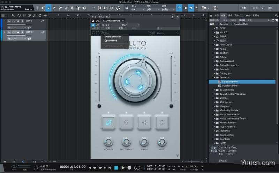
Task: Toggle the loop button in transport
Action: 137,168
